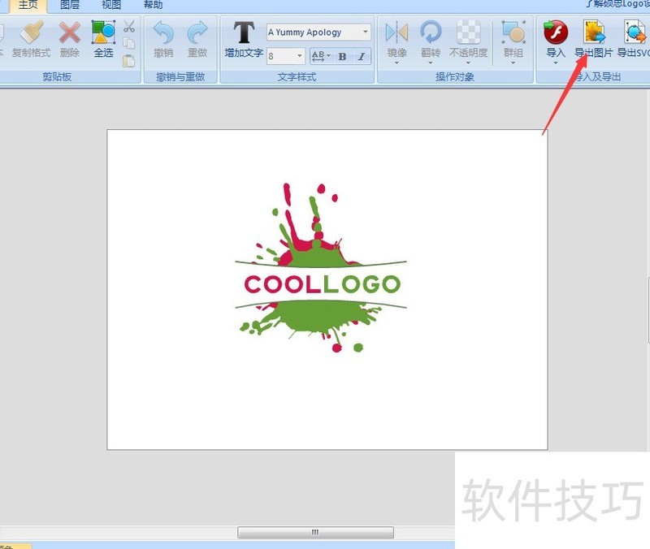Toggle Italic text formatting
Image resolution: width=650 pixels, height=549 pixels.
click(361, 57)
